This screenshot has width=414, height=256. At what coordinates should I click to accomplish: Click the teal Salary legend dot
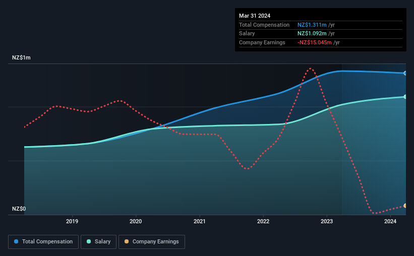pyautogui.click(x=89, y=241)
